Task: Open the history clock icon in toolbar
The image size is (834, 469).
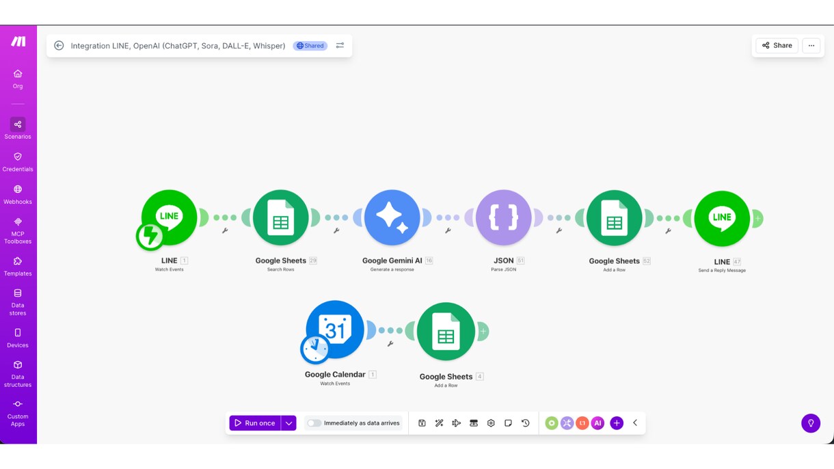Action: pyautogui.click(x=526, y=423)
